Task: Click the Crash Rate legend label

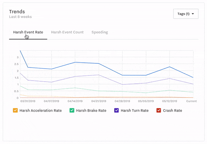Action: 172,111
